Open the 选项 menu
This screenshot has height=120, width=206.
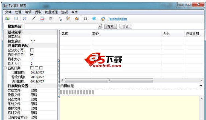pyautogui.click(x=64, y=12)
